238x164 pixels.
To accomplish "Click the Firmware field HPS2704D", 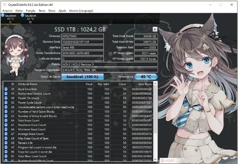I will [82, 36].
